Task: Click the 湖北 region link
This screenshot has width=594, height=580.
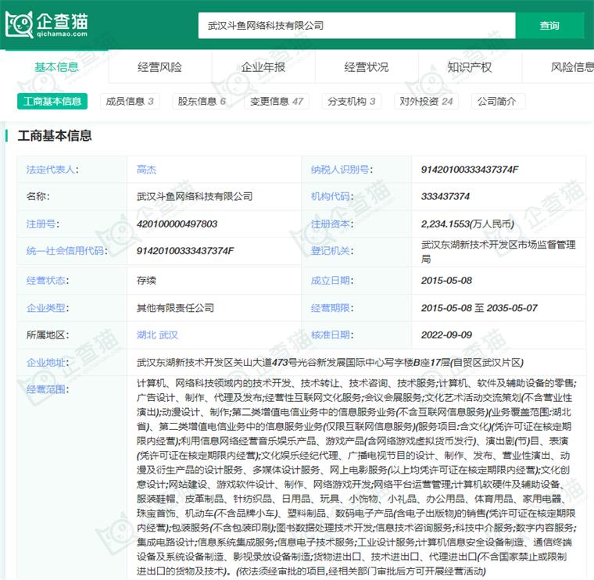Action: (x=146, y=335)
